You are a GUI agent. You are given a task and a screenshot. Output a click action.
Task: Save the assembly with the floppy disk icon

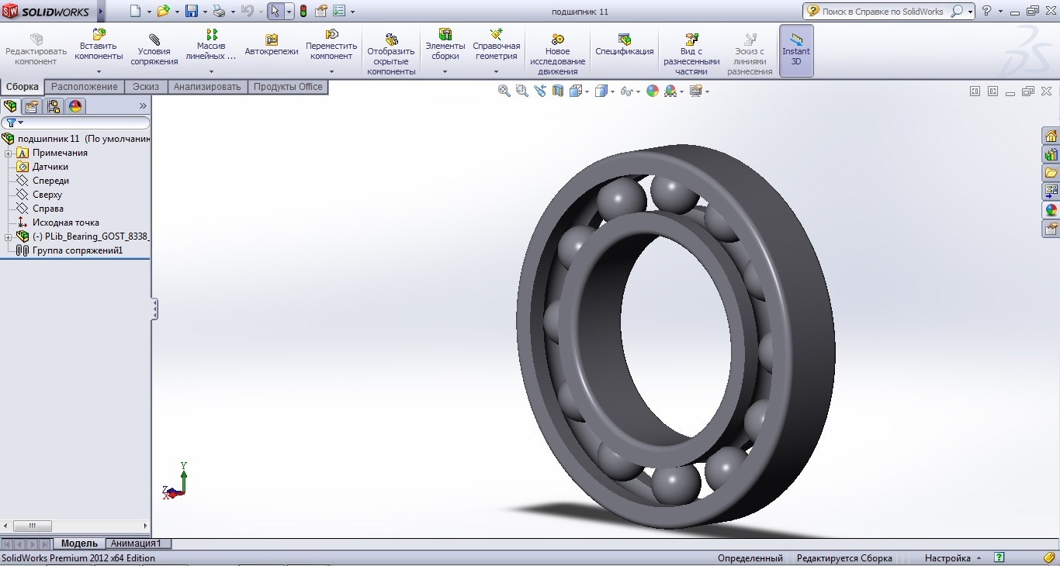[192, 11]
